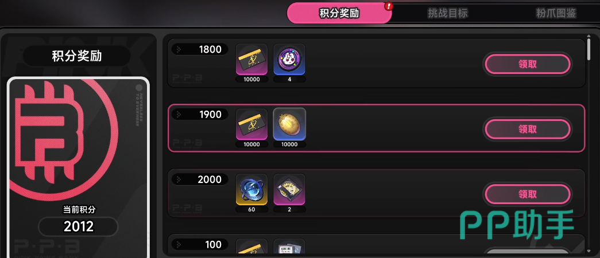Viewport: 600px width, 258px height.
Task: Select the 积分奖励 tab
Action: pyautogui.click(x=339, y=13)
